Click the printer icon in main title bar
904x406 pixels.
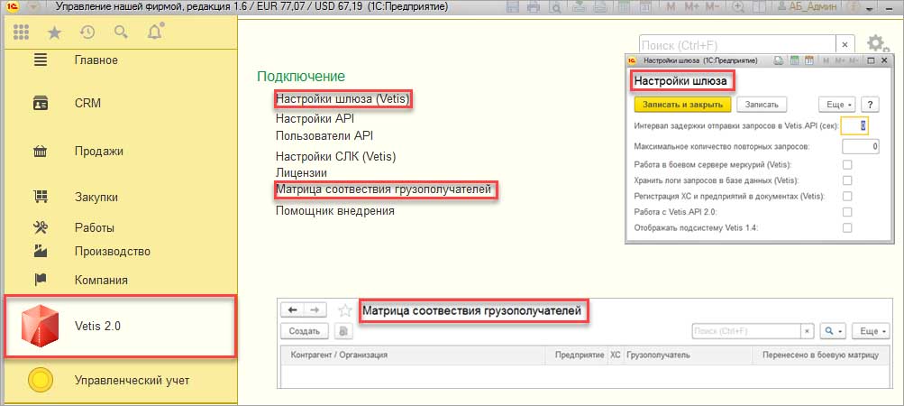[x=534, y=7]
